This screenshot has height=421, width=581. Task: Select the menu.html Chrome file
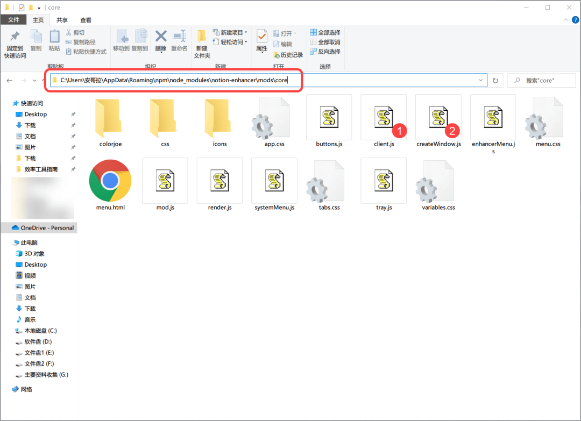pyautogui.click(x=110, y=185)
